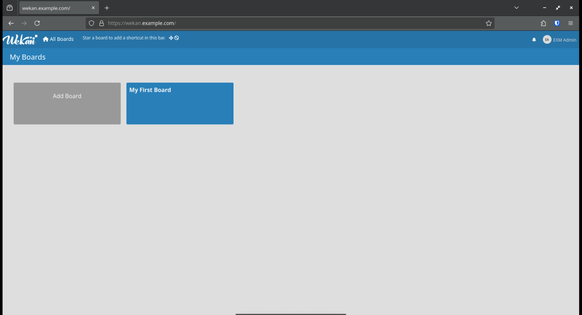Select the wekan.example.com tab
This screenshot has height=315, width=582.
[55, 8]
